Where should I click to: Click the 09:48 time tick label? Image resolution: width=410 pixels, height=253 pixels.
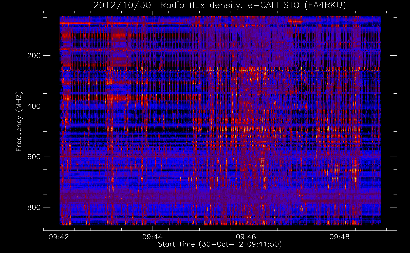tap(340, 237)
